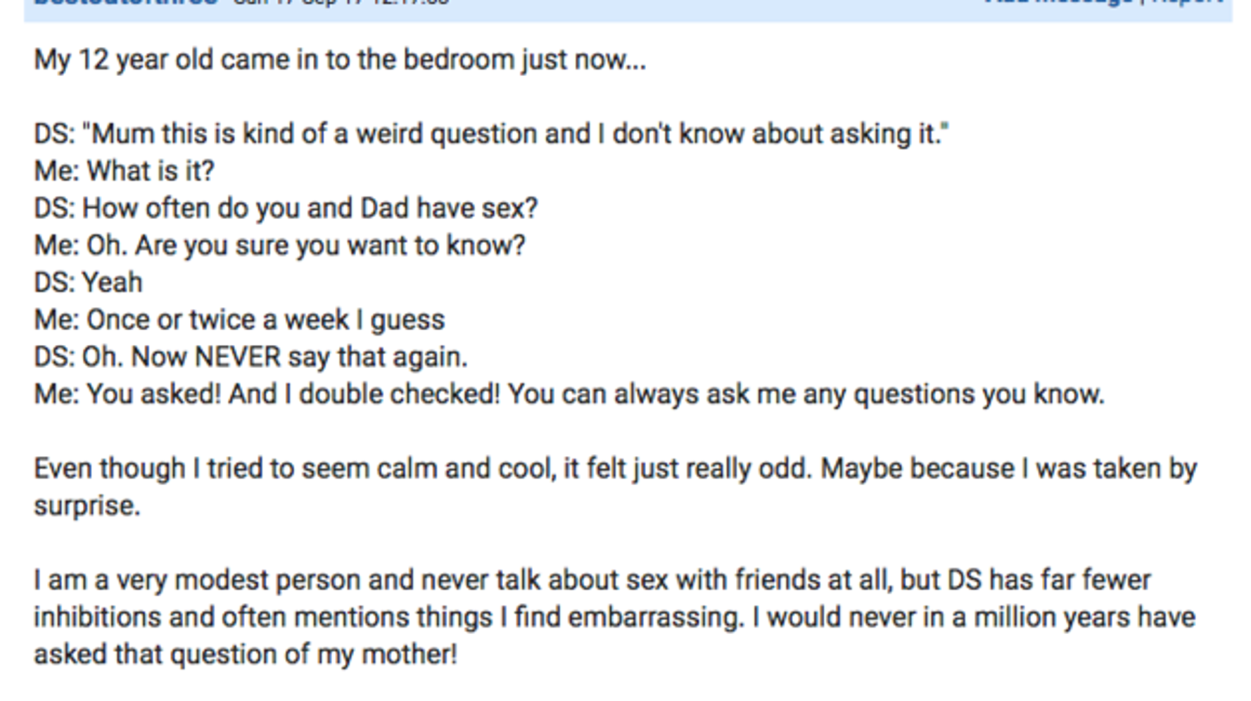Click the post timestamp in blue header
1251x701 pixels.
coord(341,3)
